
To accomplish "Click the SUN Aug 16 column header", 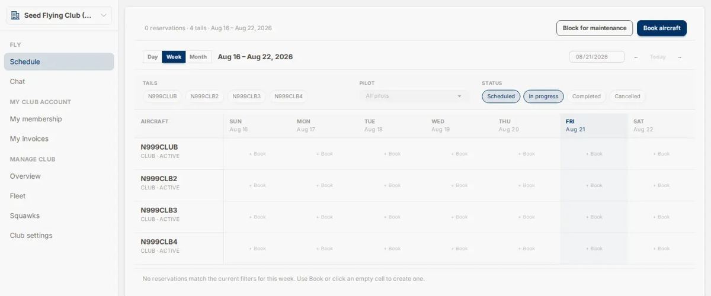I will pyautogui.click(x=258, y=125).
